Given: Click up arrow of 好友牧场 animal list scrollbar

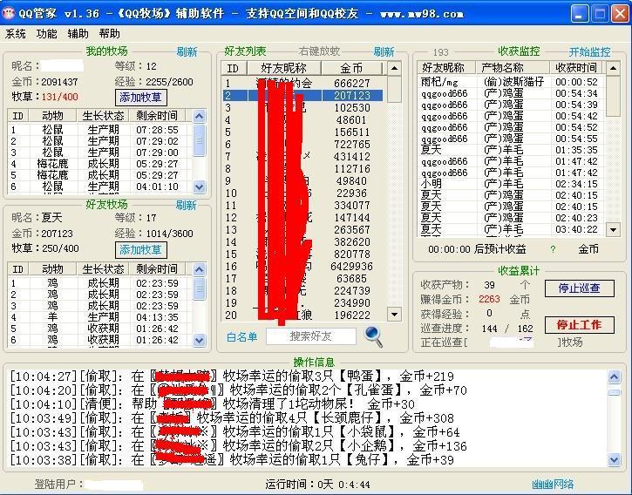Looking at the screenshot, I should (x=199, y=269).
